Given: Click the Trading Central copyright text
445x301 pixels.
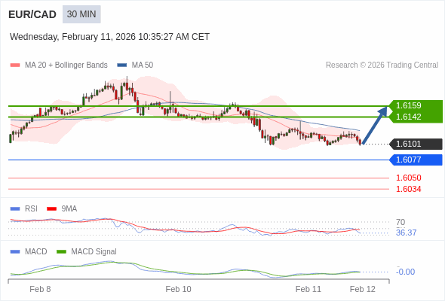Looking at the screenshot, I should coord(382,65).
